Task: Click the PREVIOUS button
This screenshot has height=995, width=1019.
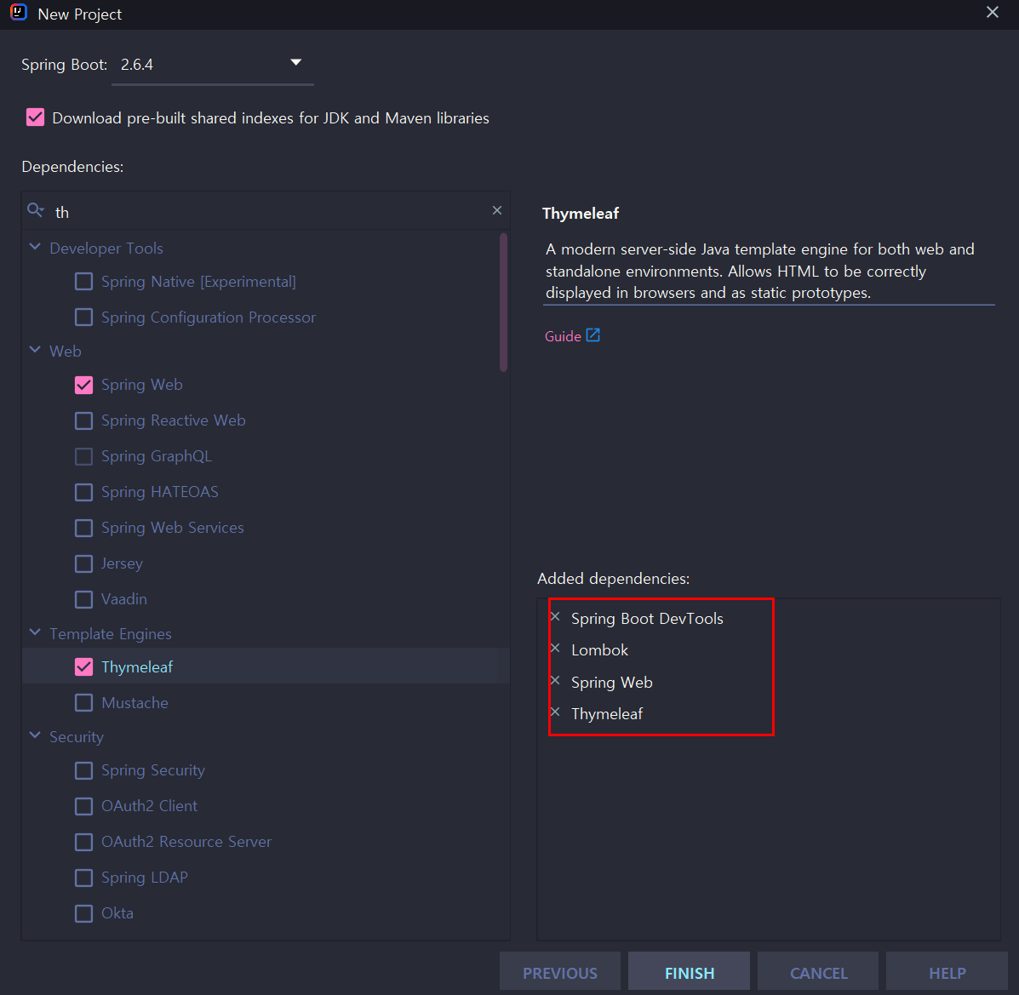Action: 559,973
